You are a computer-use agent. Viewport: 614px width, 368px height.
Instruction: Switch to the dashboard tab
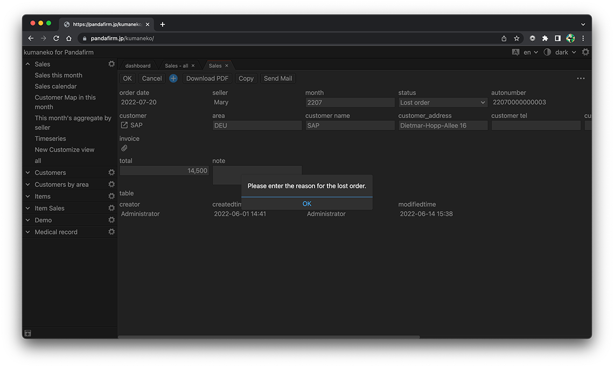(138, 66)
